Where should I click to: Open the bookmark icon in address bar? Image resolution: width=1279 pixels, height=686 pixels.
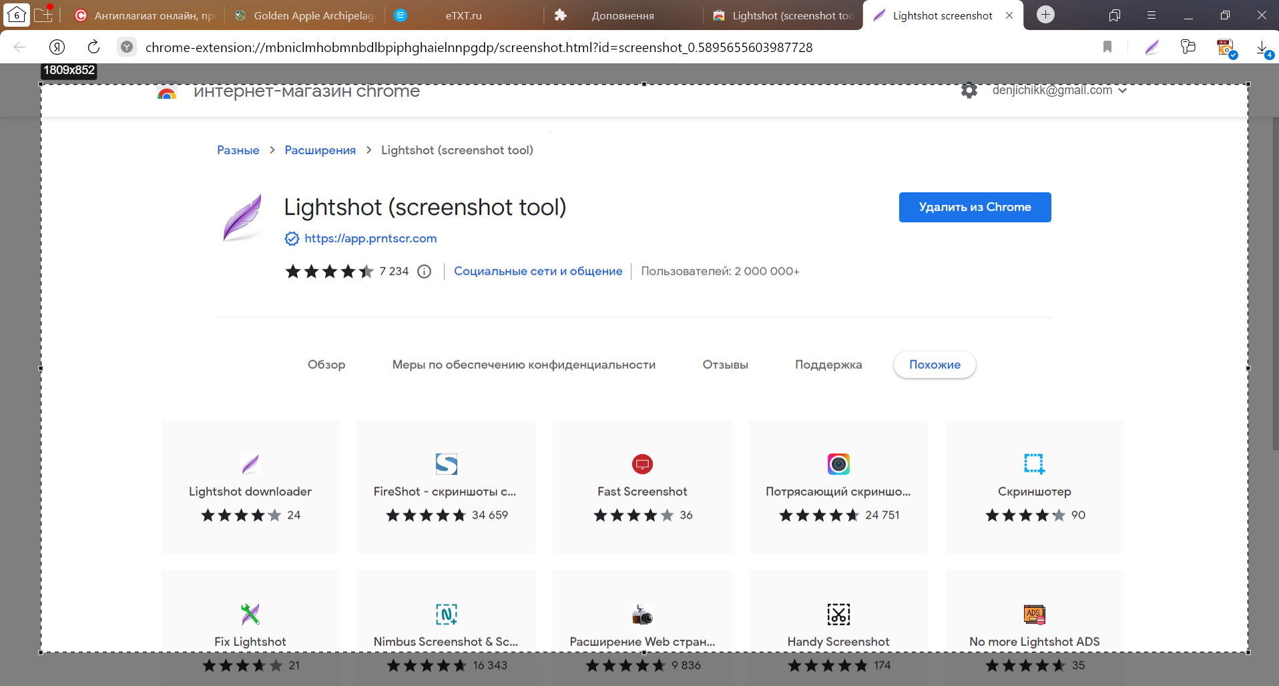click(1107, 47)
